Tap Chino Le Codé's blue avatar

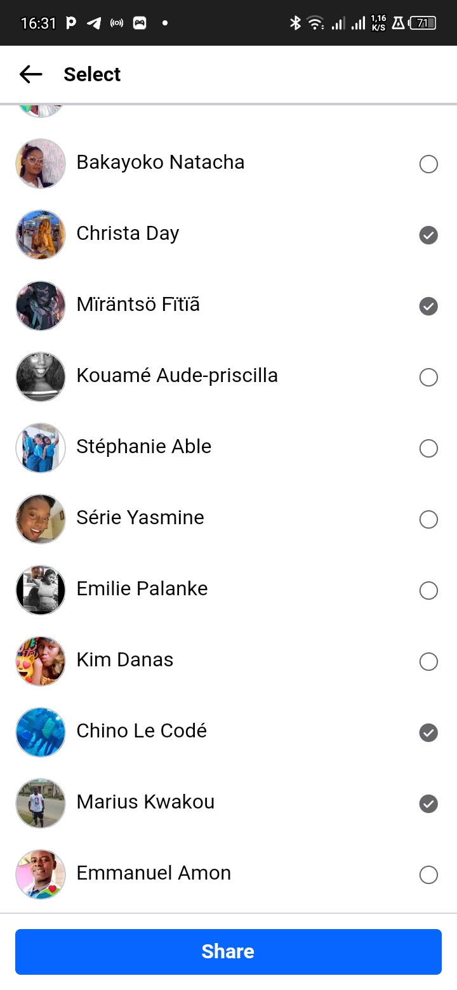coord(41,732)
